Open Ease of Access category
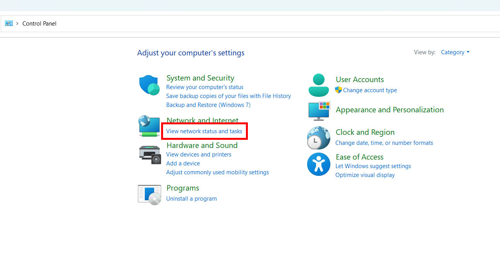500x256 pixels. [359, 157]
